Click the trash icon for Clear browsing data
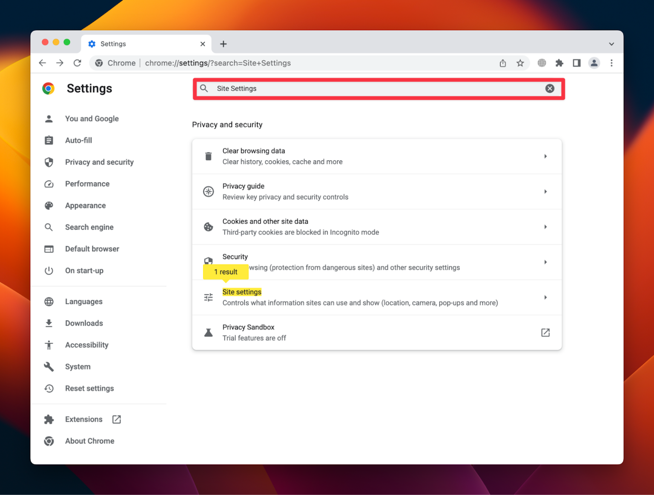The width and height of the screenshot is (654, 495). pyautogui.click(x=208, y=156)
